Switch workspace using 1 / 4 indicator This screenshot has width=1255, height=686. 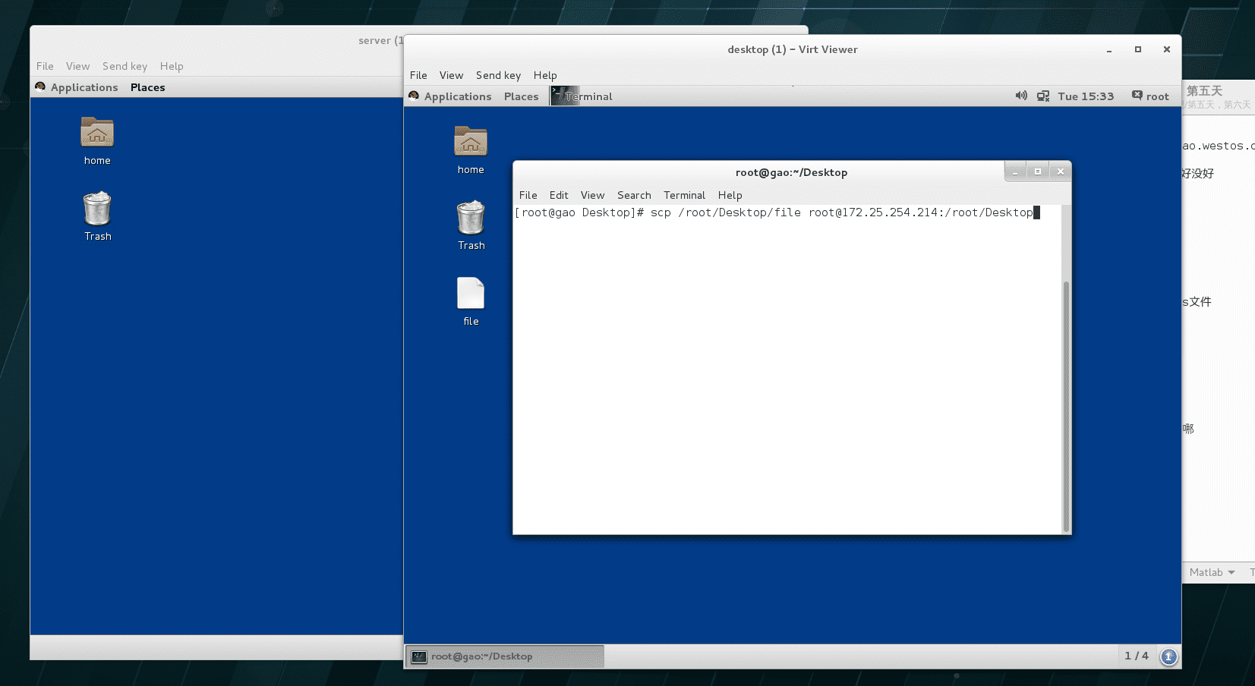[1136, 656]
